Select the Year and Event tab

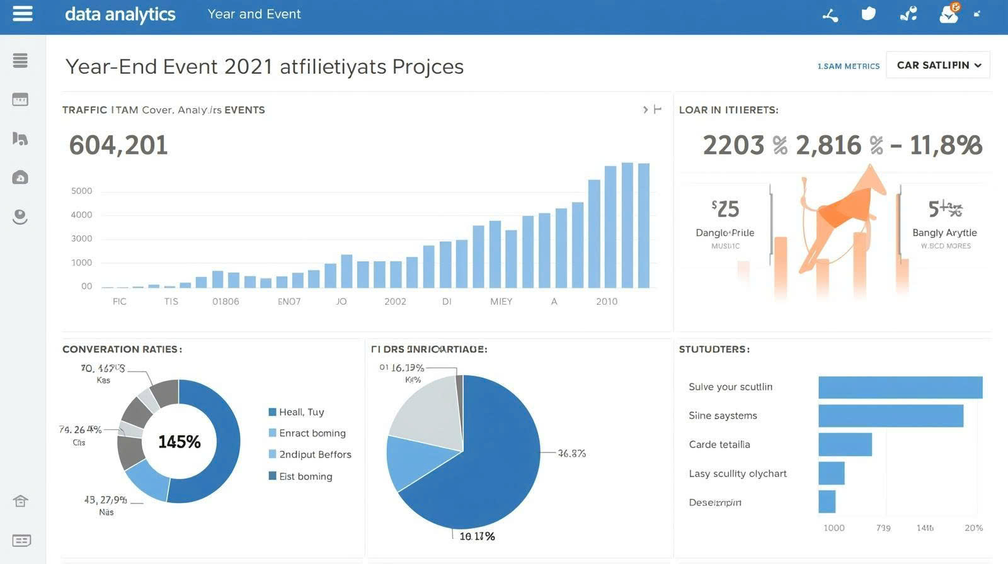[x=254, y=14]
